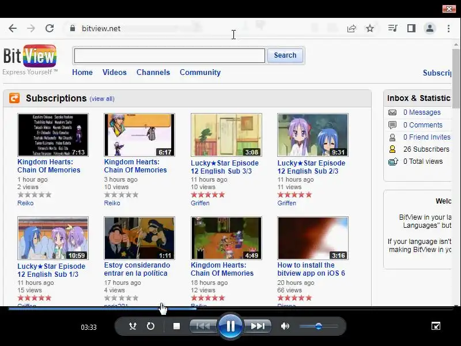This screenshot has height=346, width=461.
Task: Mute the player speaker icon
Action: (285, 326)
